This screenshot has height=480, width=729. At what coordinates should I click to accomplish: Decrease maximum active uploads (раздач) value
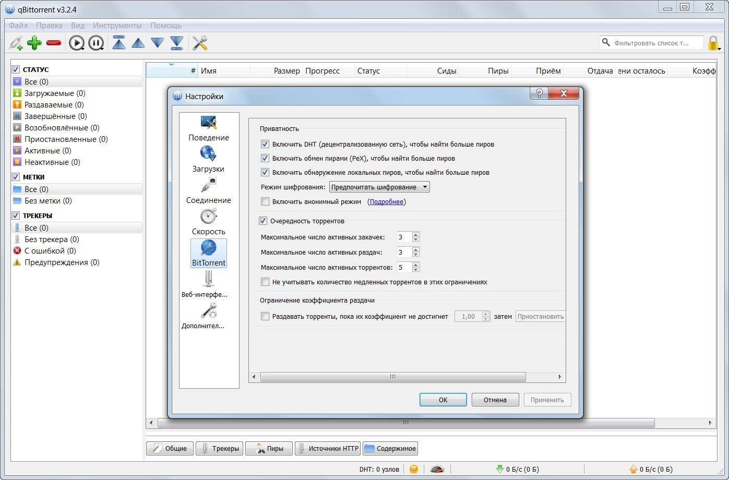pos(415,255)
